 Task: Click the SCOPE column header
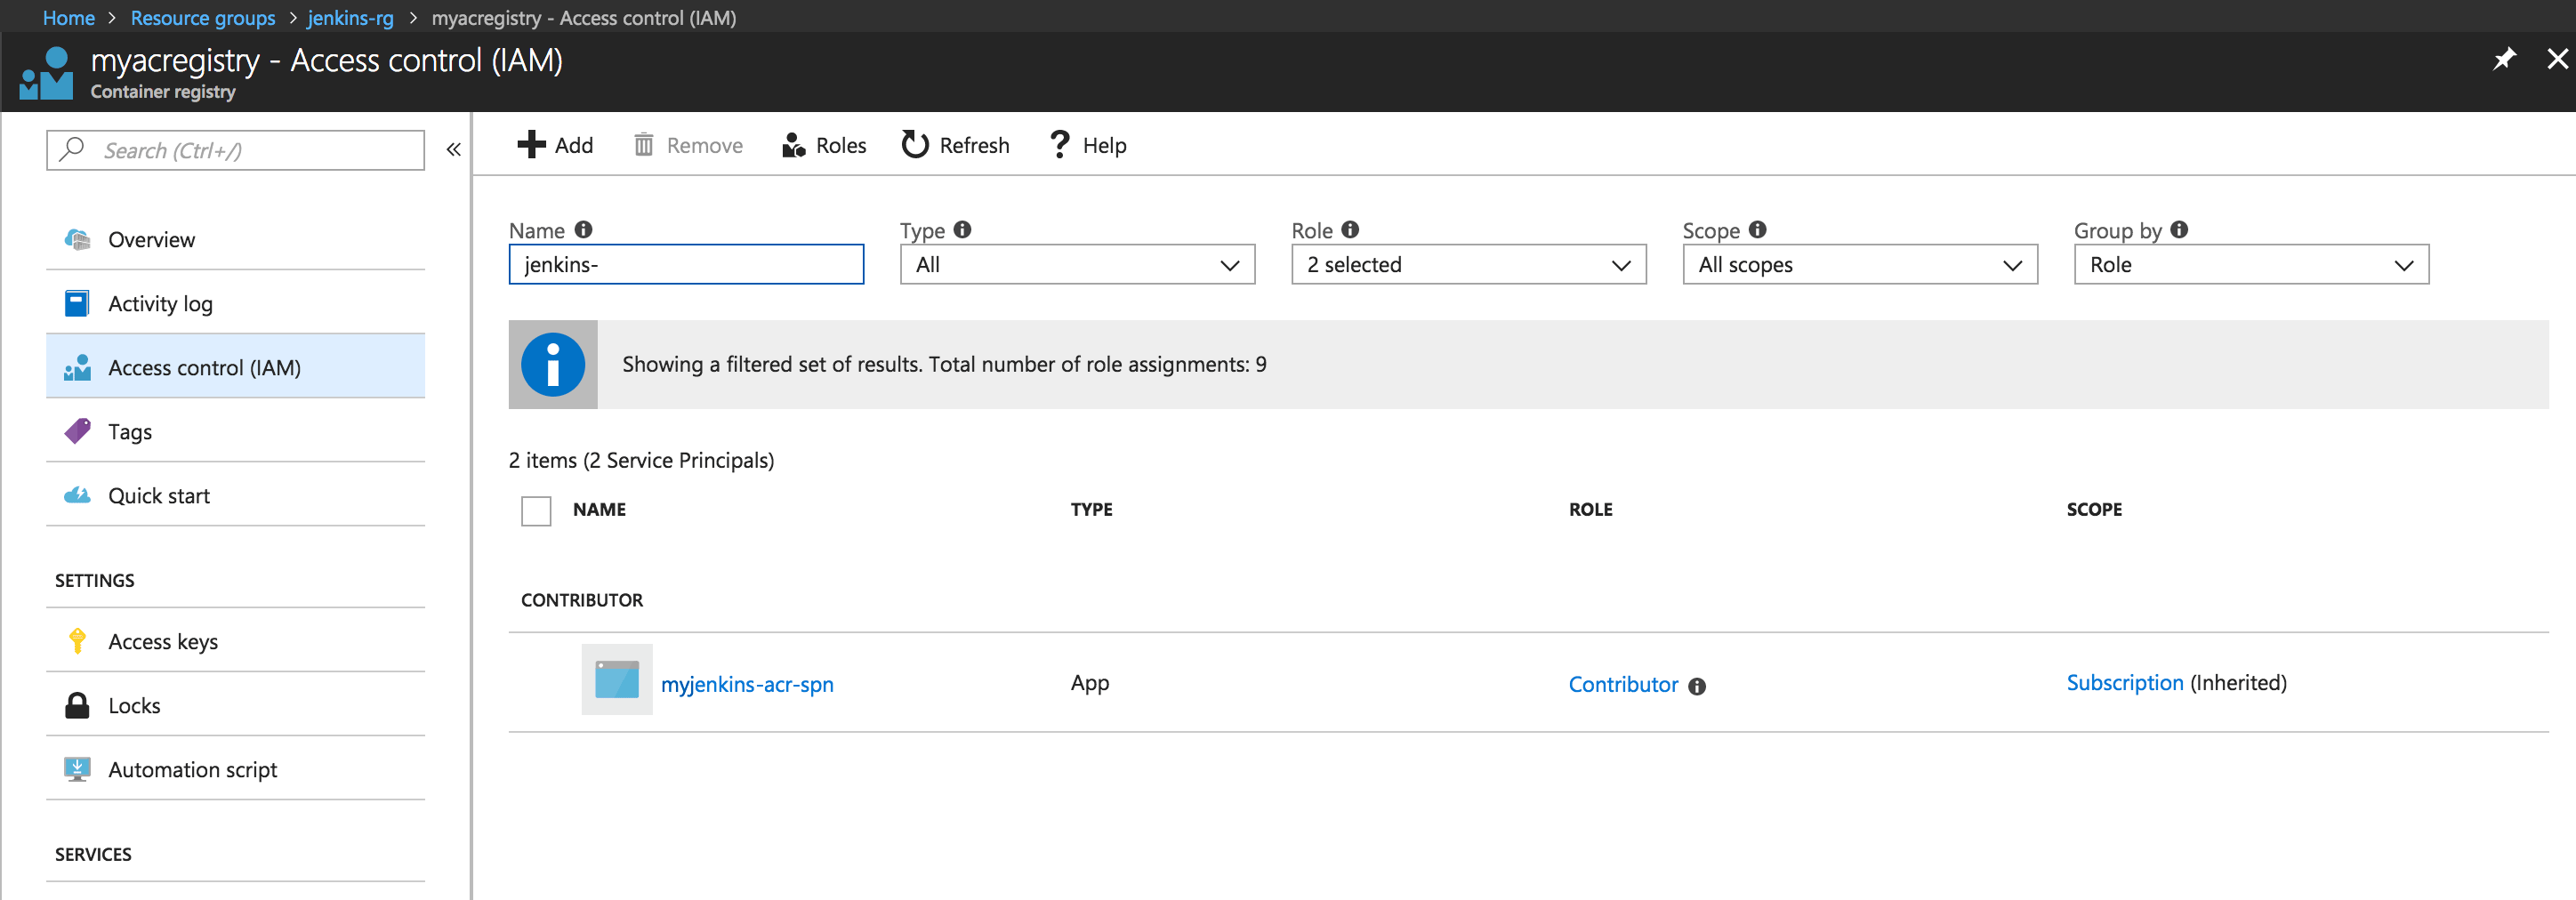coord(2094,509)
